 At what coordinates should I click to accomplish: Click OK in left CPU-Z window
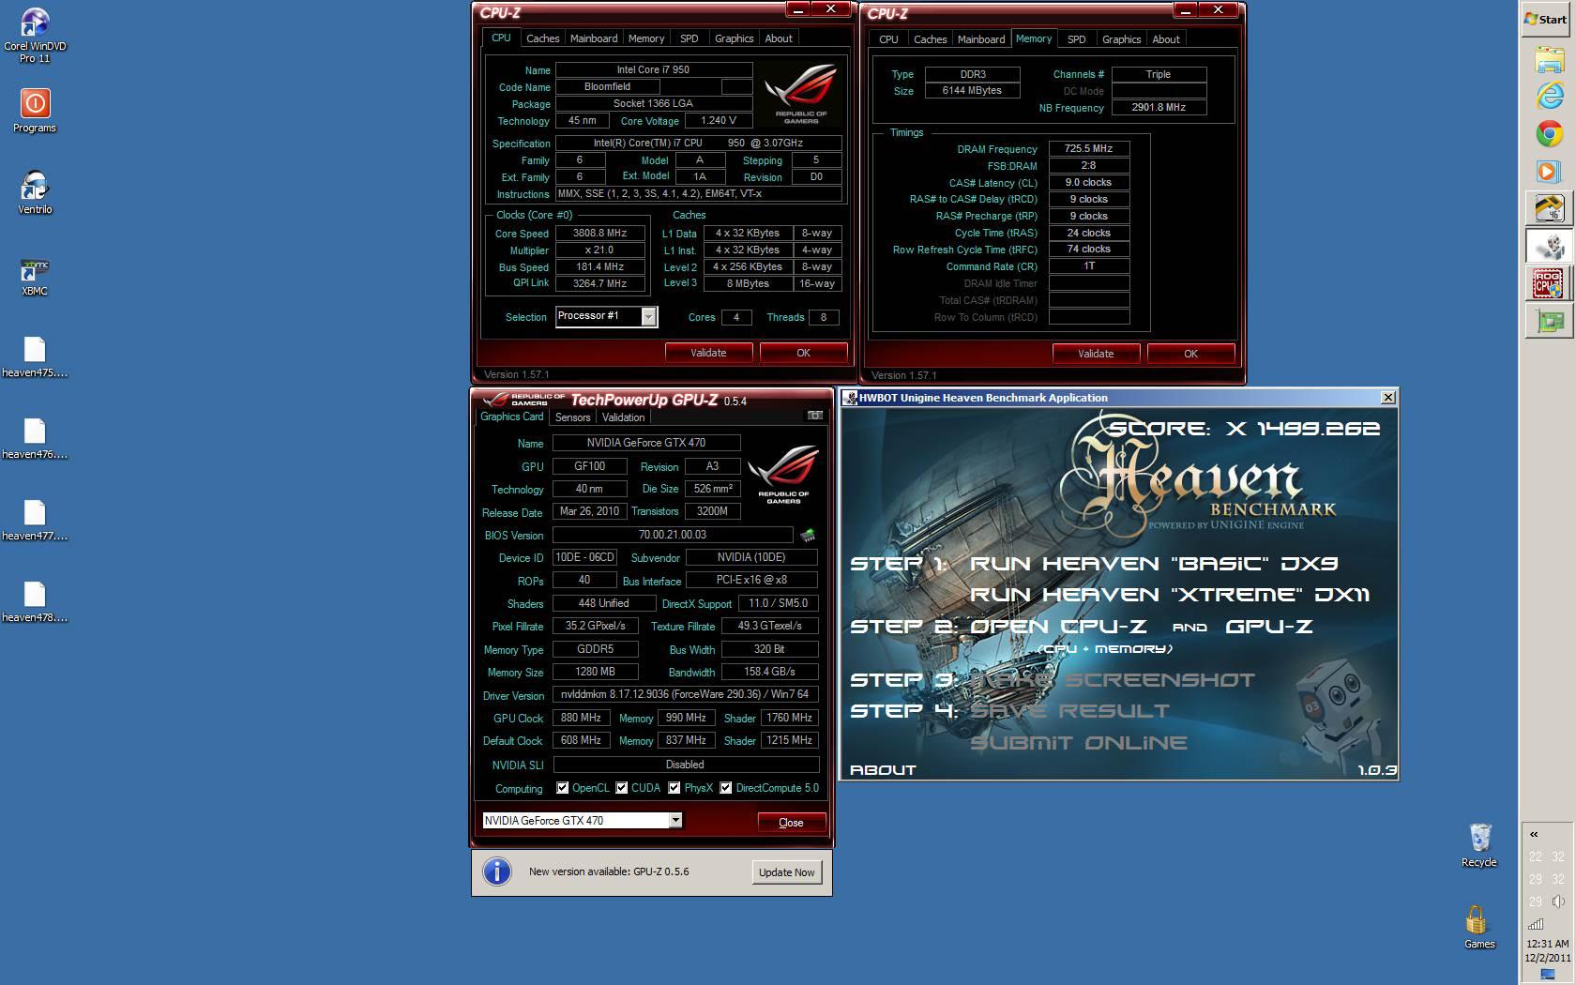coord(803,353)
